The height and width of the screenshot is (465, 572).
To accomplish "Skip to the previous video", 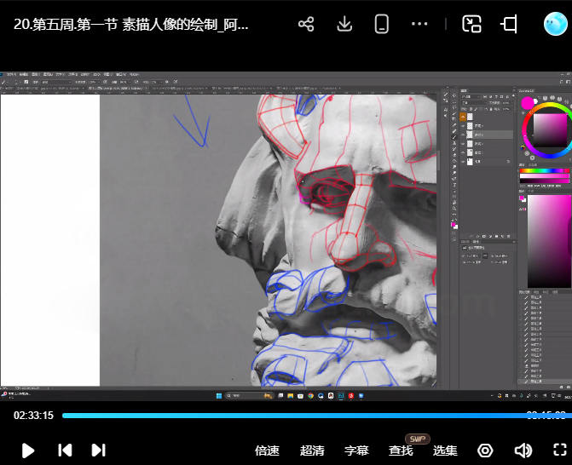I will click(x=65, y=451).
